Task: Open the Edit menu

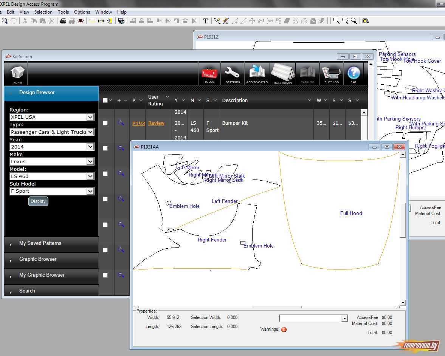Action: tap(11, 12)
